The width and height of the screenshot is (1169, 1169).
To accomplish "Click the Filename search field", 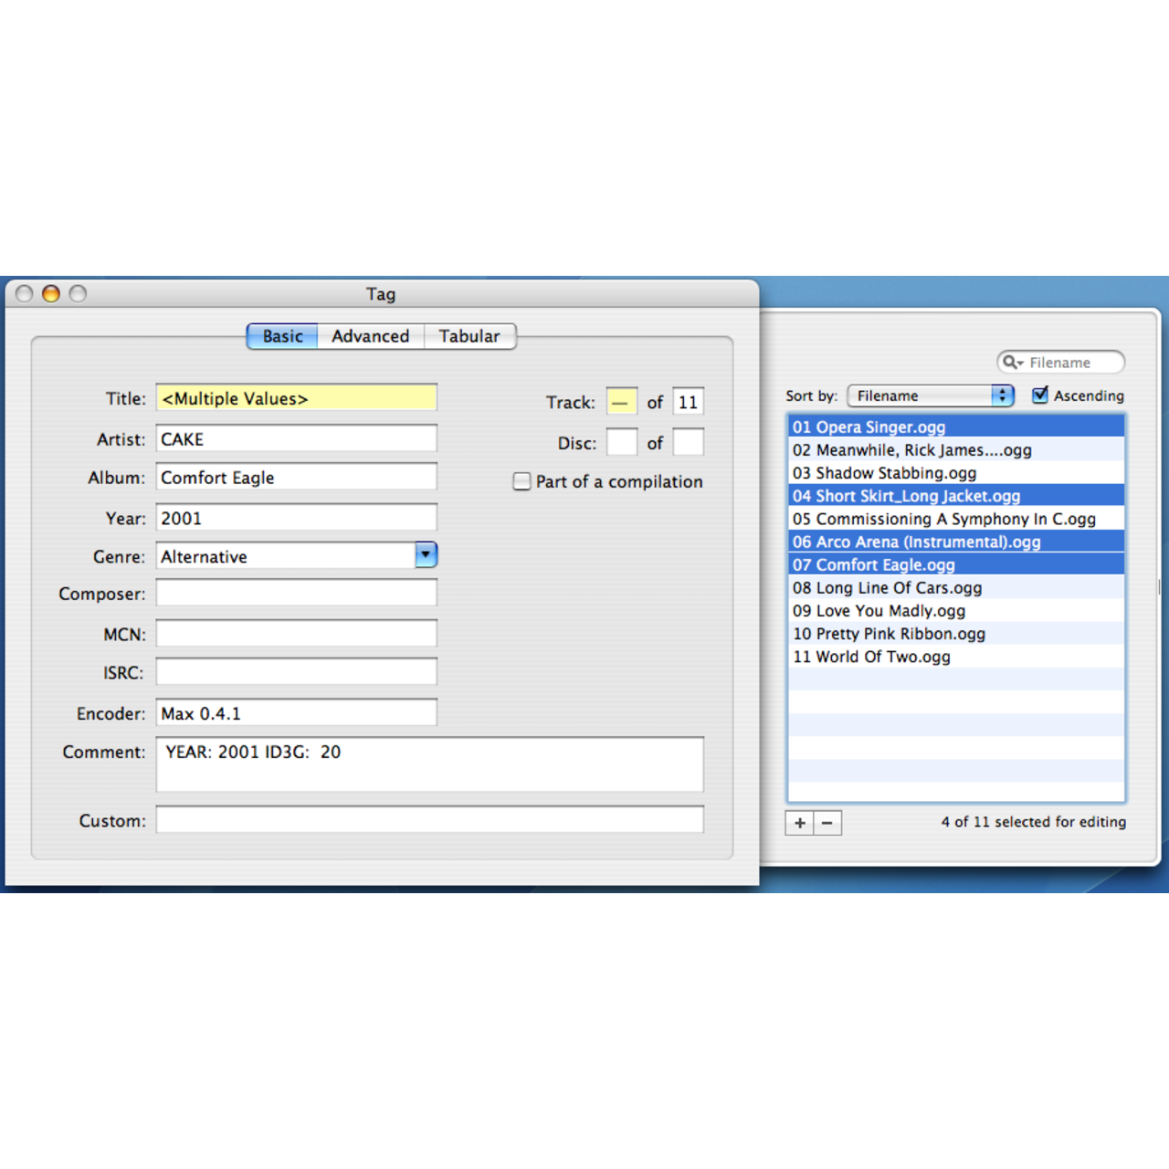I will coord(1070,363).
